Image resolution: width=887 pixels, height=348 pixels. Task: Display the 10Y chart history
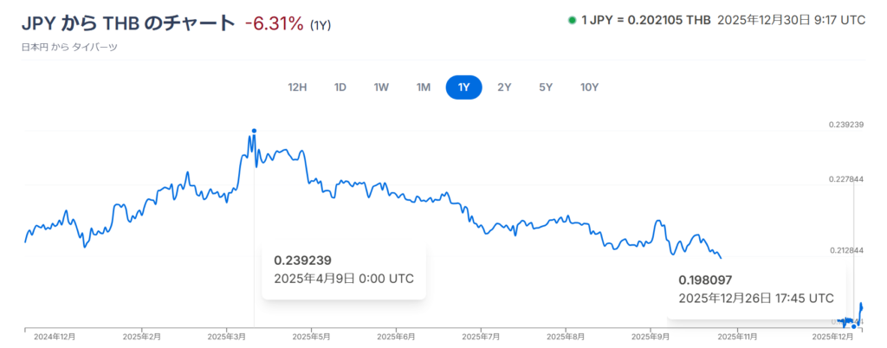tap(589, 87)
